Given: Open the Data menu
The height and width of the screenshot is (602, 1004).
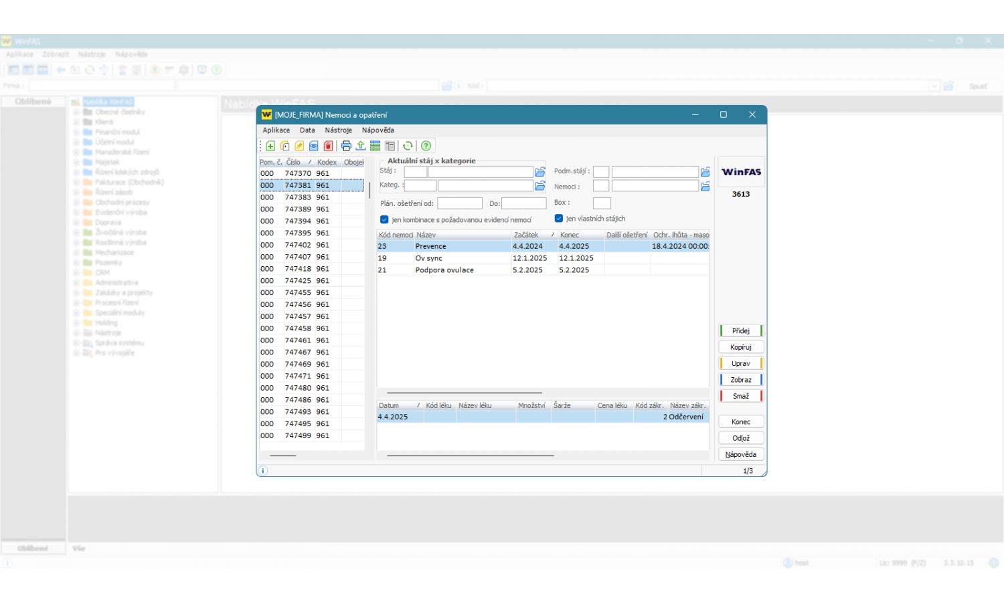Looking at the screenshot, I should [307, 130].
